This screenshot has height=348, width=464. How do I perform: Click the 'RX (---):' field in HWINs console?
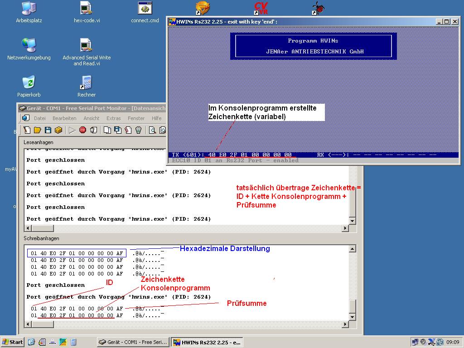[333, 155]
